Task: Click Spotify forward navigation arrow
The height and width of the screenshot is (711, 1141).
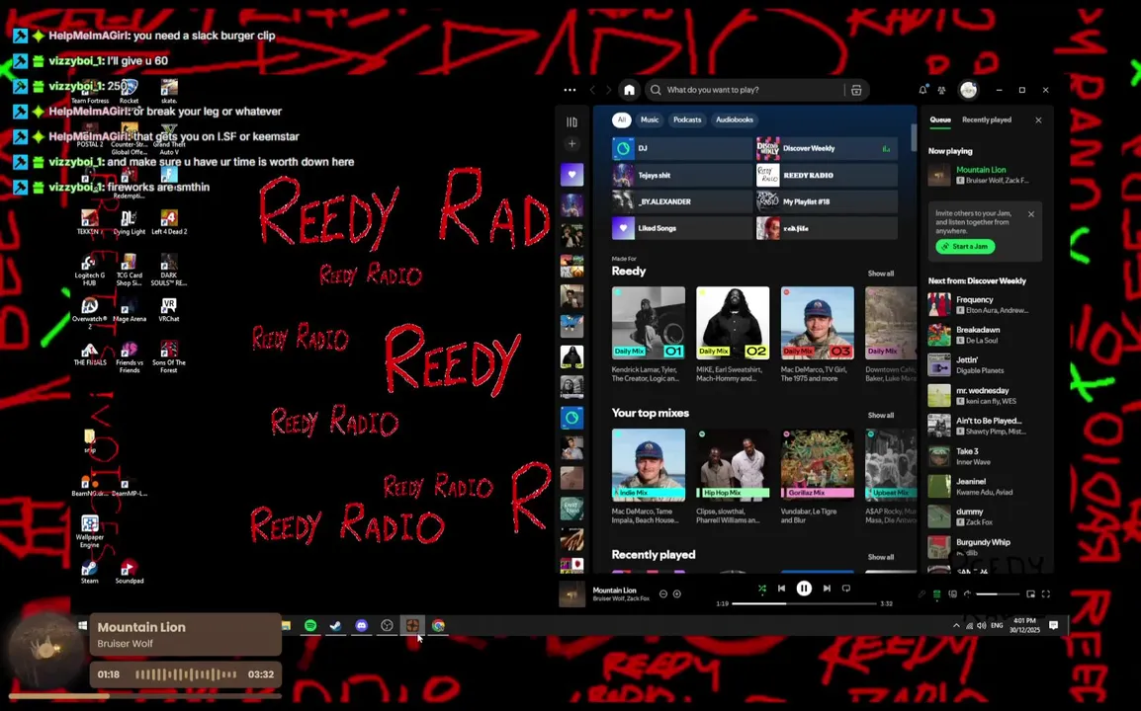Action: (x=608, y=90)
